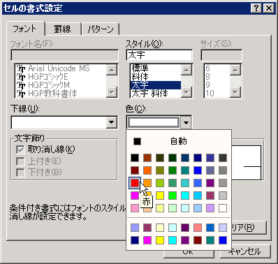Click the 色(C) dropdown arrow

(186, 122)
